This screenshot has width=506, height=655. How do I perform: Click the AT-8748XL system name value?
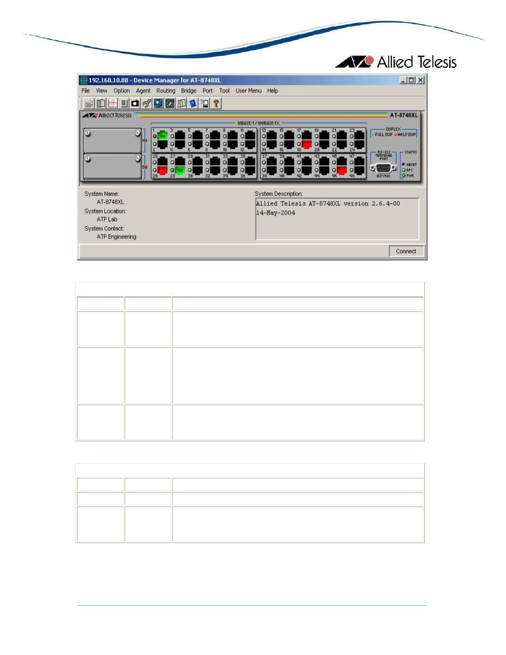click(110, 202)
